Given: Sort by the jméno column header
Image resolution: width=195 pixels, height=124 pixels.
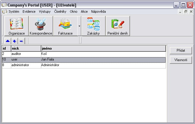Looking at the screenshot, I should (x=104, y=48).
